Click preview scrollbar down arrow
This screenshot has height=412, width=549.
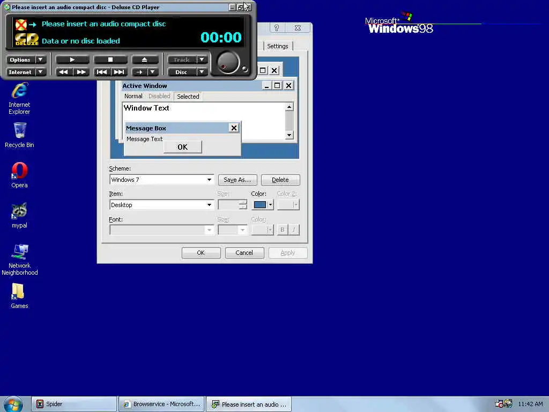pyautogui.click(x=289, y=135)
